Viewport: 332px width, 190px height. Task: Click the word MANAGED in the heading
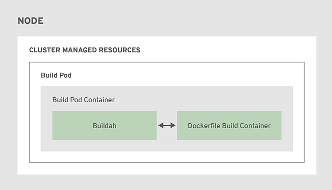pos(79,50)
